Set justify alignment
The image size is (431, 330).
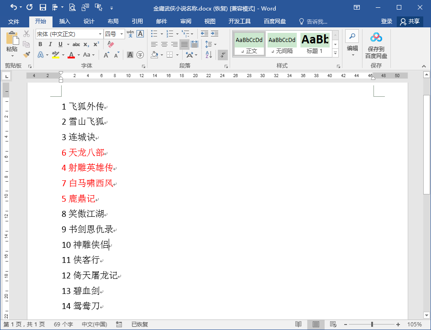click(184, 44)
